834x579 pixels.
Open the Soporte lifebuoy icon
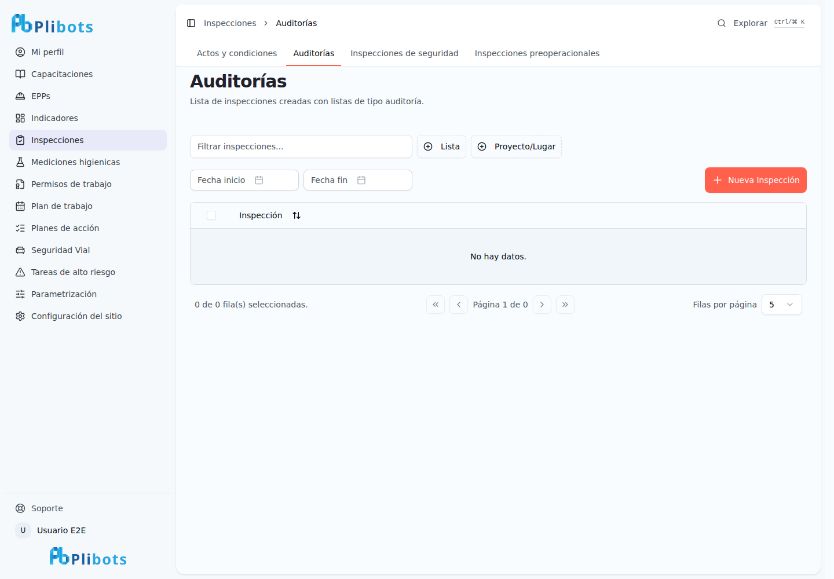coord(20,508)
